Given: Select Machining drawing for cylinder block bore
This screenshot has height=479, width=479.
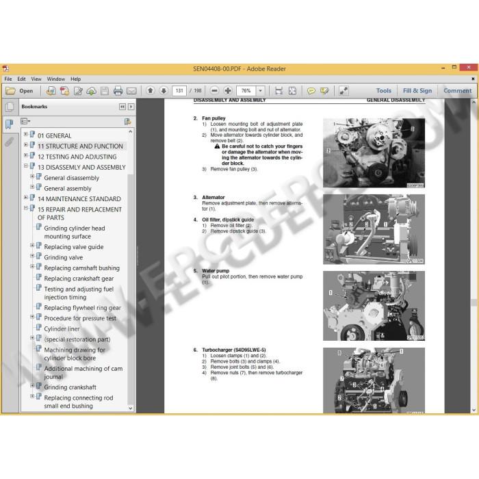Looking at the screenshot, I should (x=74, y=354).
